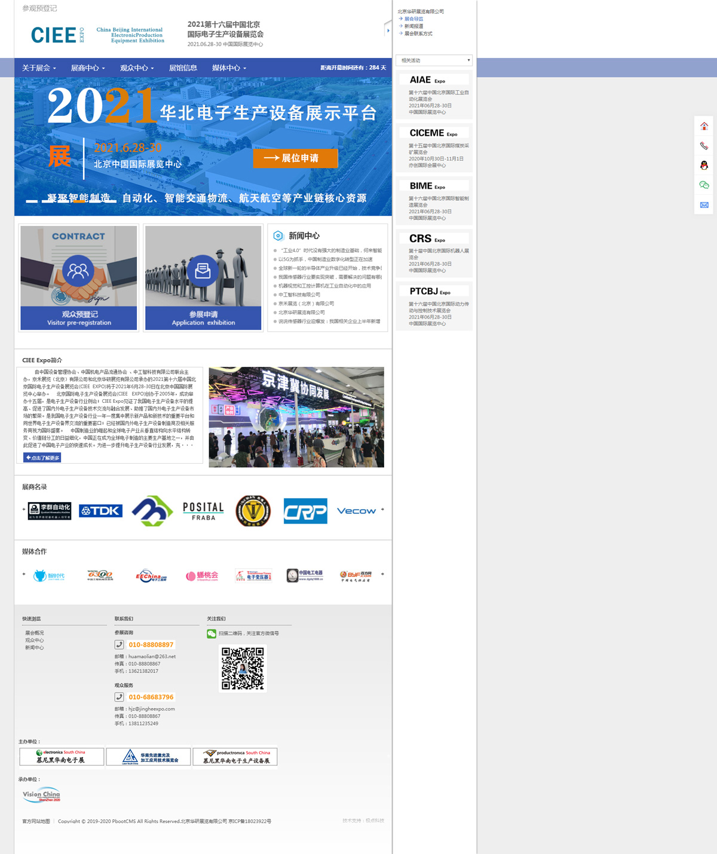Open the 展会导览 link in side panel
This screenshot has height=854, width=717.
point(413,19)
